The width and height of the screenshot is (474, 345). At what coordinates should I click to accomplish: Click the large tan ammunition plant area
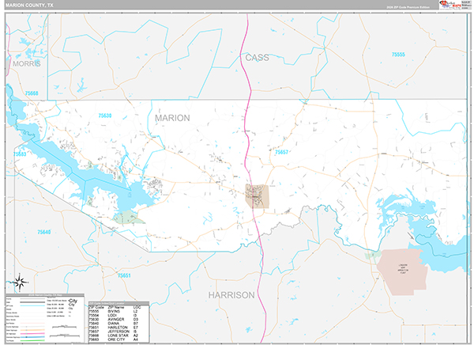click(x=401, y=271)
